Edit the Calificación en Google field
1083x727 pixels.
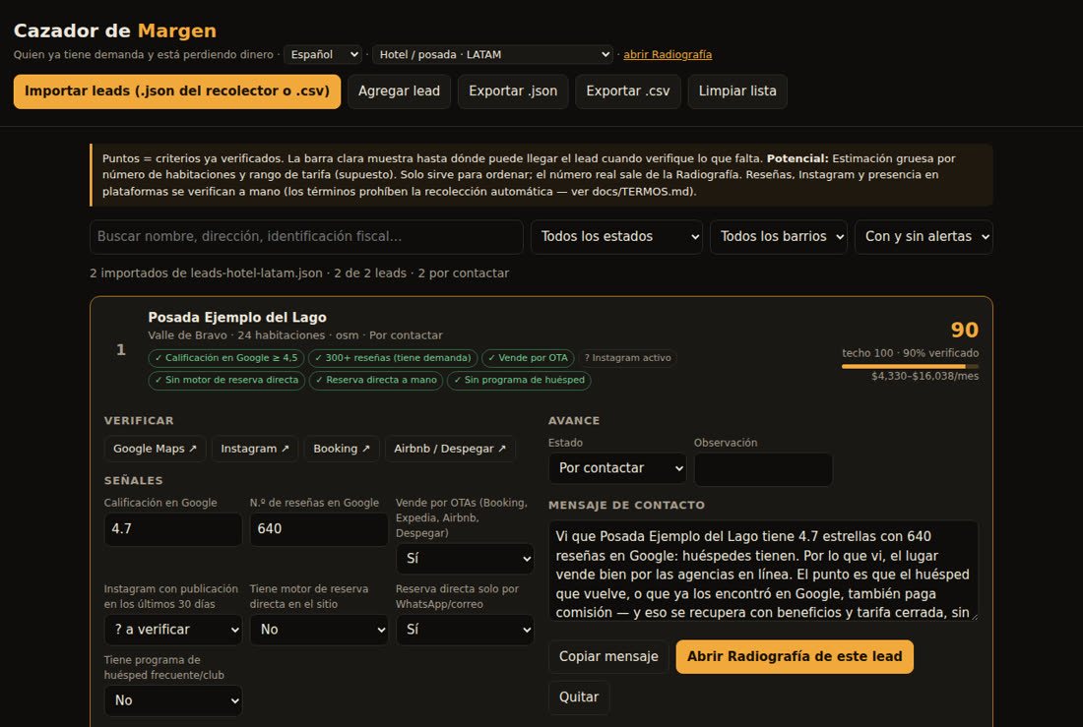pyautogui.click(x=173, y=529)
